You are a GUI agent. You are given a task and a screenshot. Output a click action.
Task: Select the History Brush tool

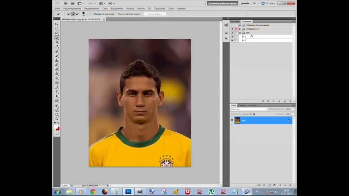click(x=57, y=65)
